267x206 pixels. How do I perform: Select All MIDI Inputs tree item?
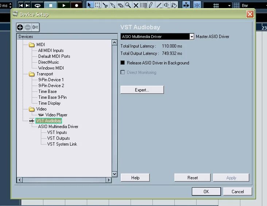[x=51, y=50]
